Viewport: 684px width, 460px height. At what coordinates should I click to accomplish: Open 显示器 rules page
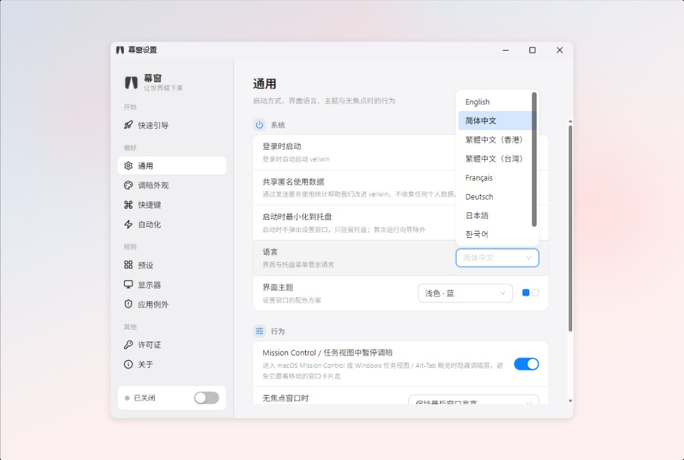click(172, 285)
